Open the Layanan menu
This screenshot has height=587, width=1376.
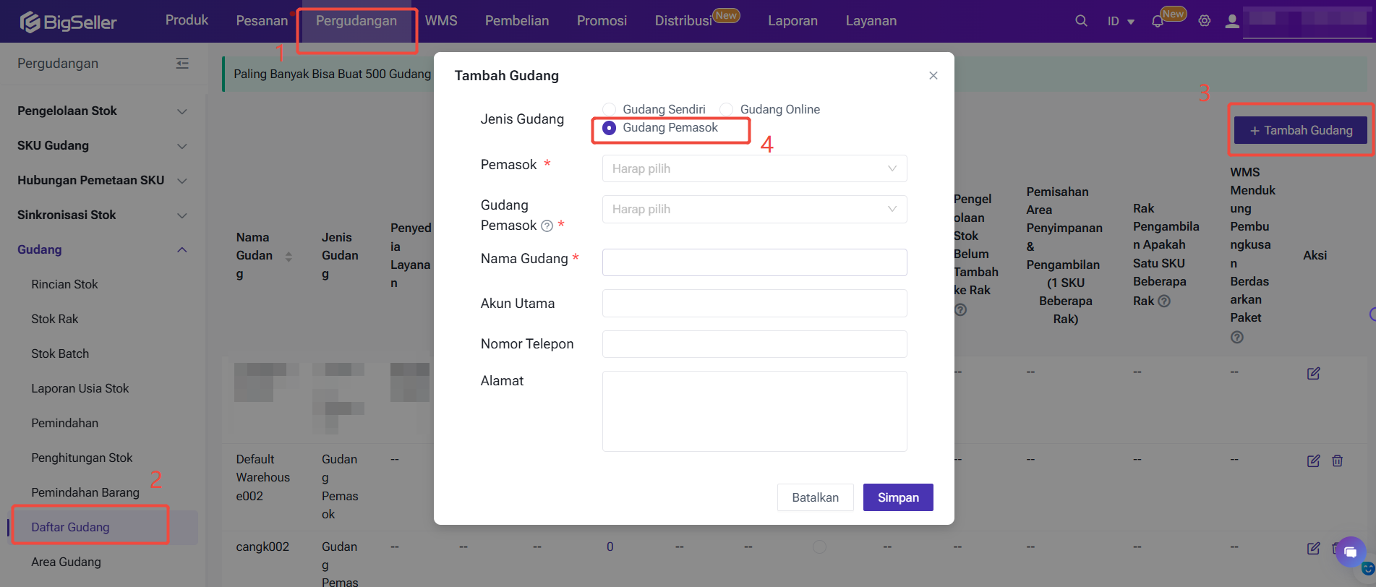pyautogui.click(x=871, y=21)
